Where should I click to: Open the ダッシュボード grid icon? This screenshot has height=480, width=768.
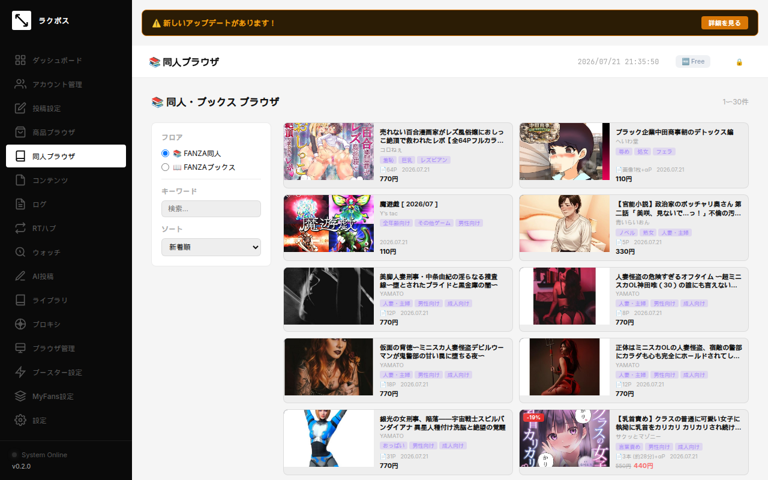tap(21, 60)
